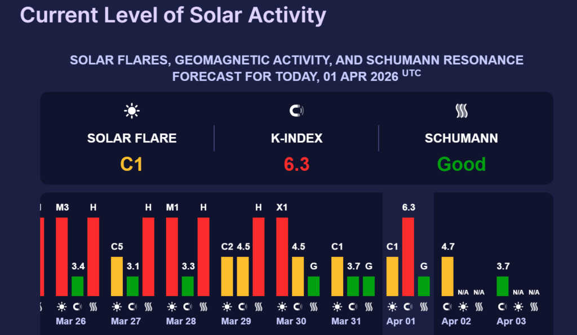Click the green 3.4 K-index bar
Screen dimensions: 577x335
click(x=77, y=286)
